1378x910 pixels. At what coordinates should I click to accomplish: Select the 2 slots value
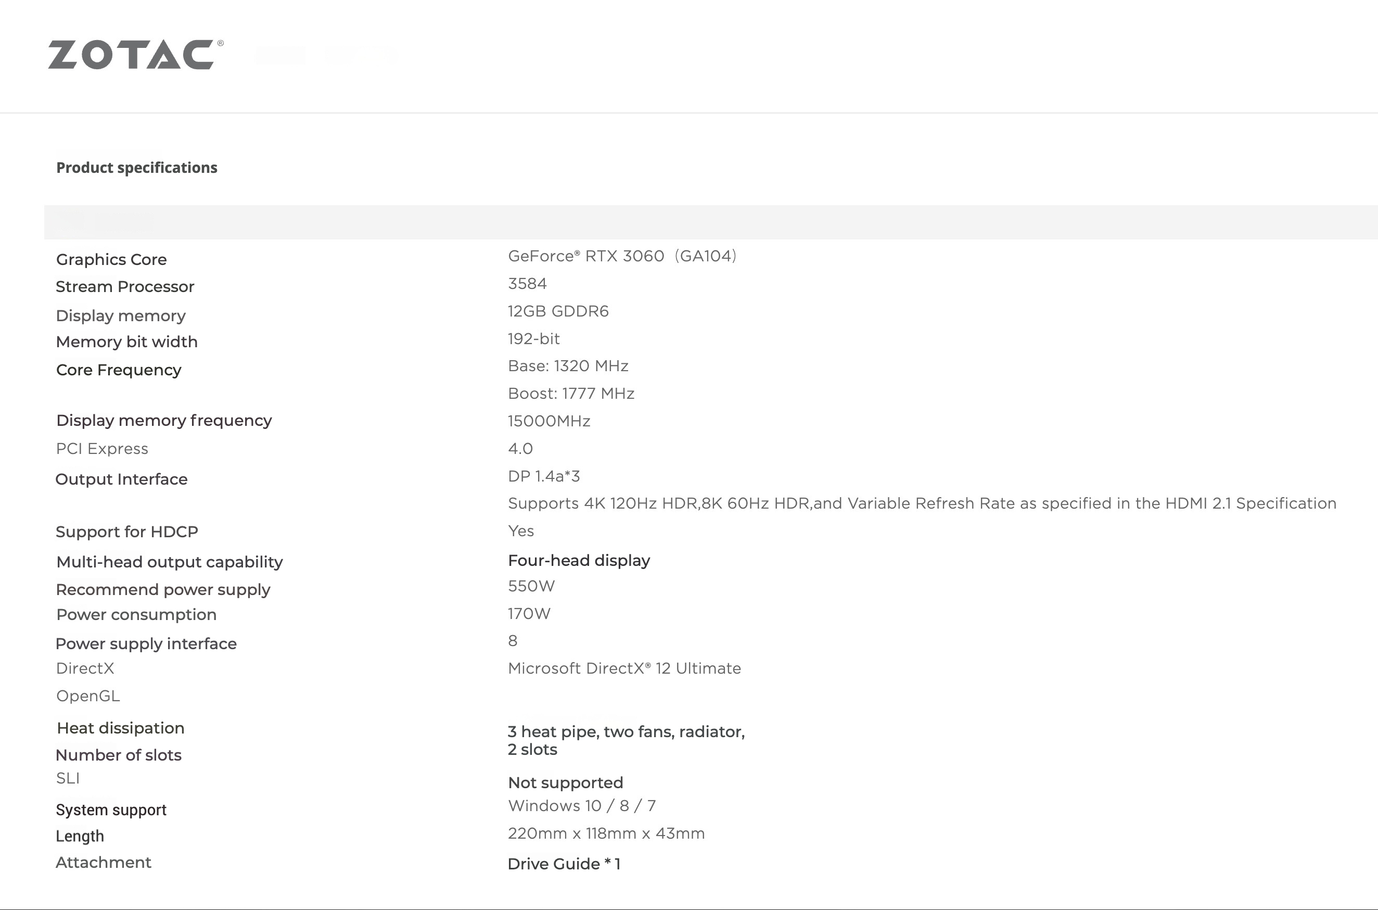click(532, 750)
